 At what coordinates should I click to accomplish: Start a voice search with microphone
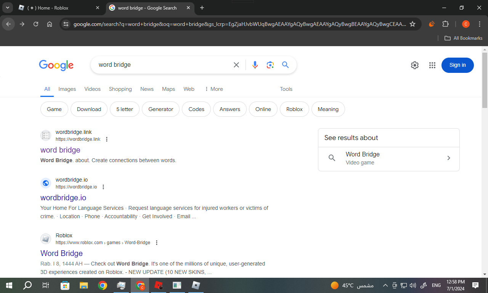255,65
